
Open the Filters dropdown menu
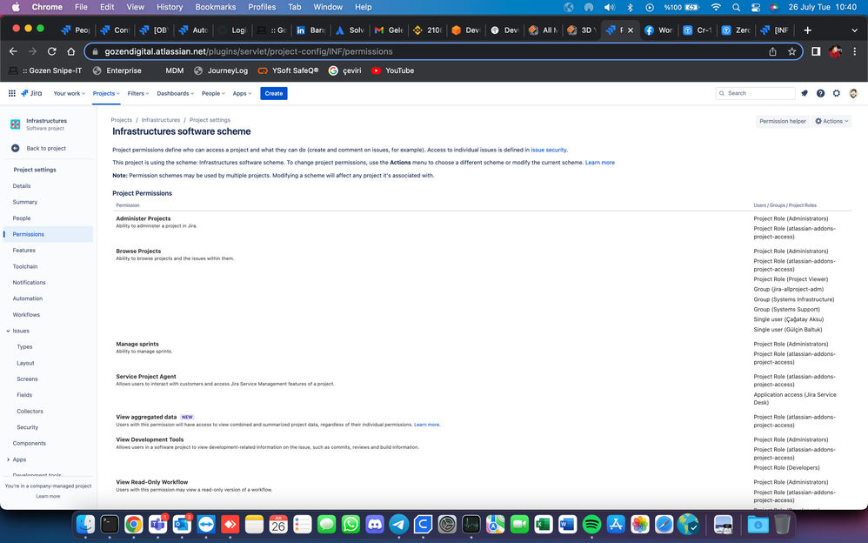pos(137,93)
